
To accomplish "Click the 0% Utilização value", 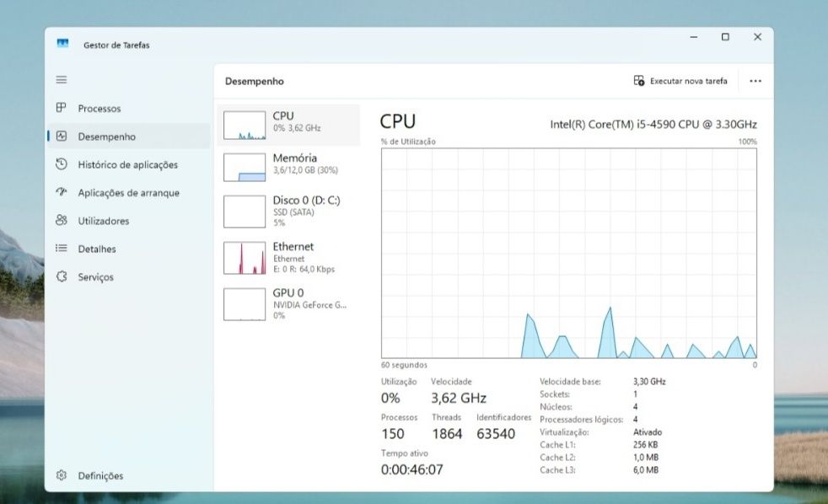I will (x=390, y=398).
